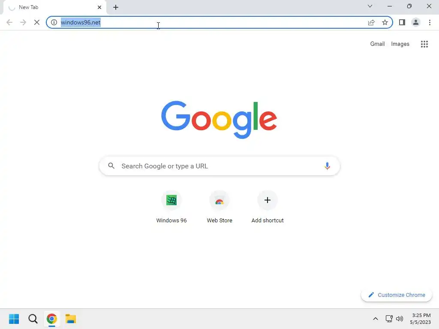Open the Google apps grid
Viewport: 439px width, 329px height.
tap(424, 44)
